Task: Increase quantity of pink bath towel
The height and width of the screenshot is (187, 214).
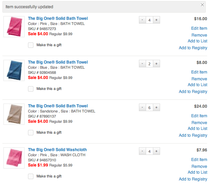Action: tap(156, 20)
